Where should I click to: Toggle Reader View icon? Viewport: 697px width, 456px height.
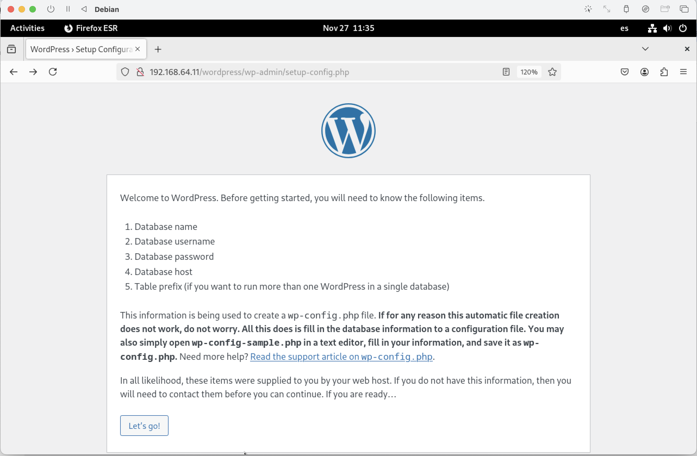(506, 72)
